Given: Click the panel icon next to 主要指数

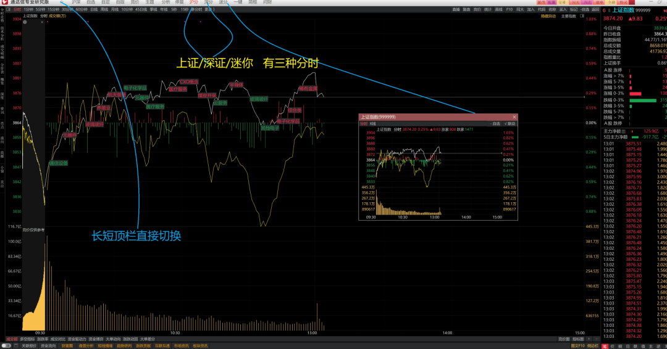Looking at the screenshot, I should (x=582, y=16).
